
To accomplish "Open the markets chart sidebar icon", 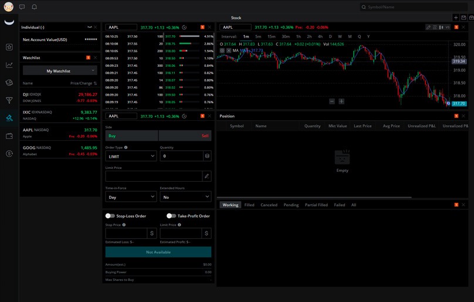I will 9,65.
